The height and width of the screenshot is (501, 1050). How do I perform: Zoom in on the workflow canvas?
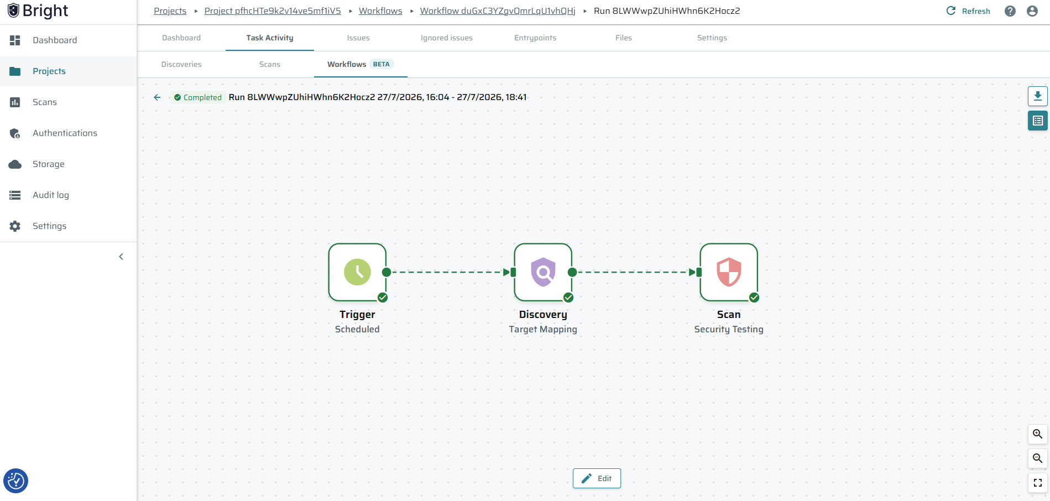coord(1038,434)
